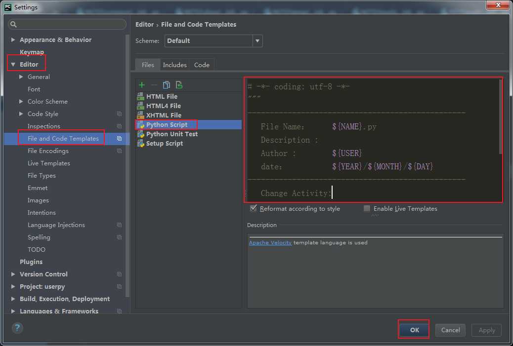Click the template editor vertical scrollbar
This screenshot has height=346, width=513.
coord(500,116)
